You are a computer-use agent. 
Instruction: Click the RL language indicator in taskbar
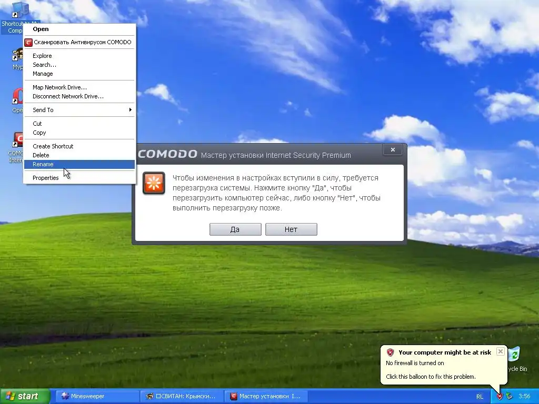pos(480,397)
